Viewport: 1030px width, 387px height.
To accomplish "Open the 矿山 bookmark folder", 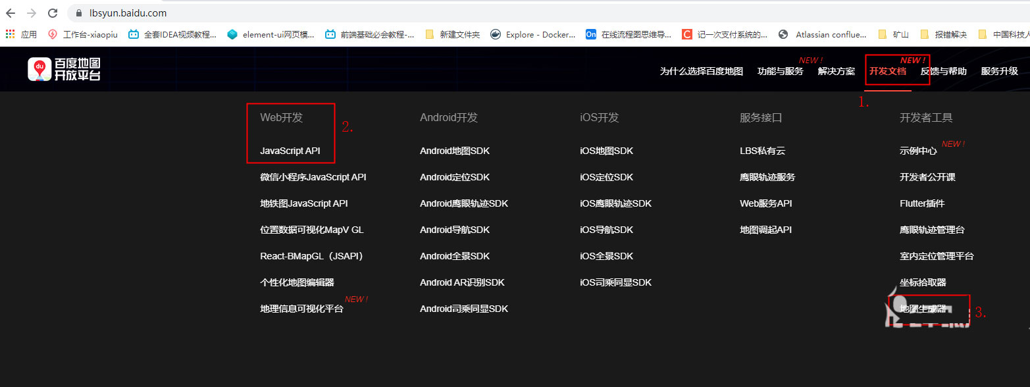I will (x=893, y=34).
